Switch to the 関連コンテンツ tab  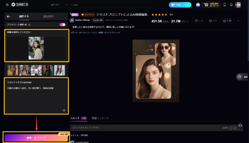100,118
